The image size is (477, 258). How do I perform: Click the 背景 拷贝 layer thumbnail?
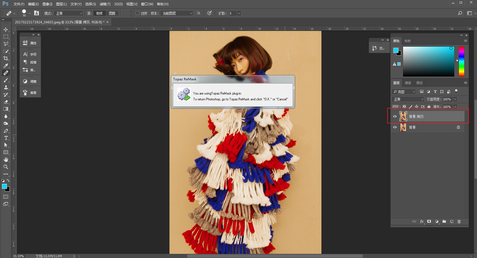403,116
